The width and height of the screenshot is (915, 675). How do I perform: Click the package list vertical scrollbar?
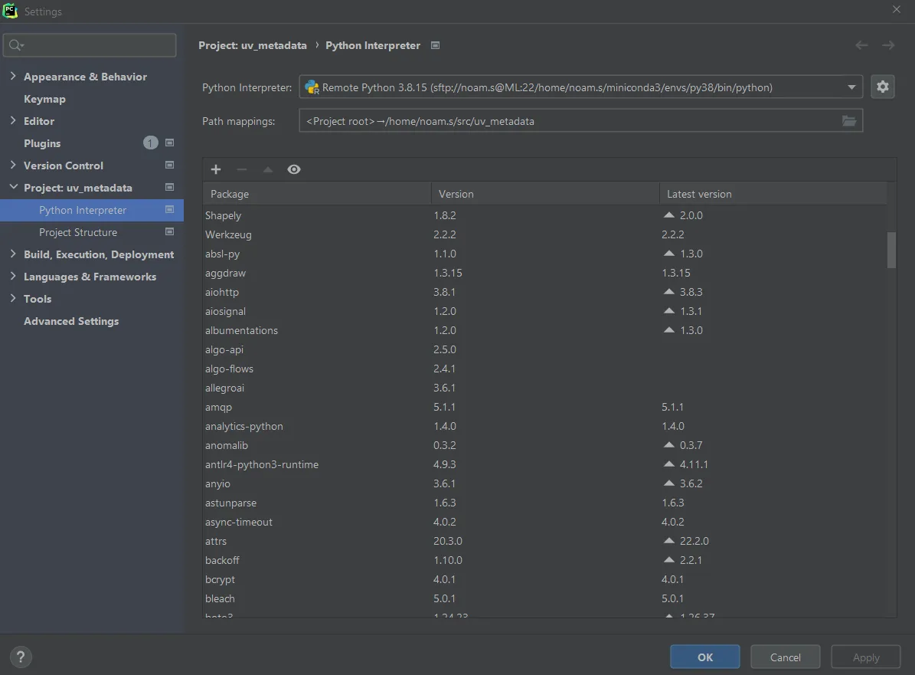[x=891, y=250]
